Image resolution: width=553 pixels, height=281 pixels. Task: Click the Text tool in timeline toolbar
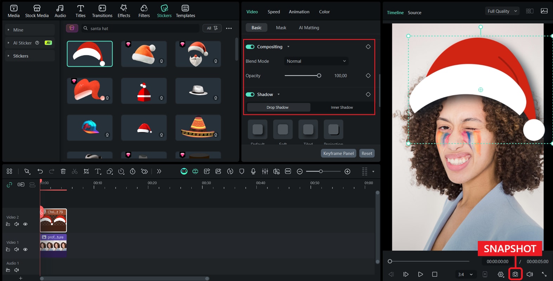tap(98, 171)
